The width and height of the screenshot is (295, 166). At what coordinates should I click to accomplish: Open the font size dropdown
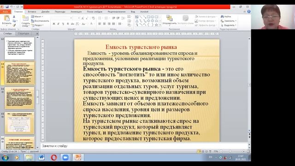(x=79, y=18)
